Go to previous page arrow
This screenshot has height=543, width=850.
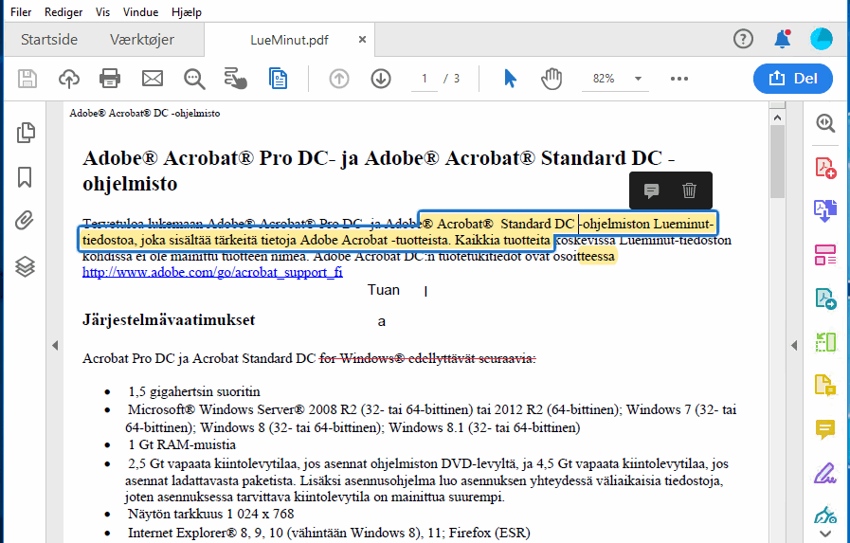tap(339, 79)
